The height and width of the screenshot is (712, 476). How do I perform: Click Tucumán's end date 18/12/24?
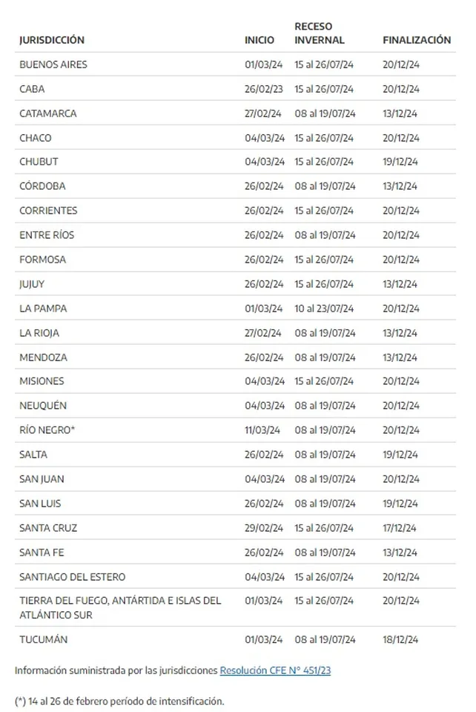pyautogui.click(x=400, y=639)
